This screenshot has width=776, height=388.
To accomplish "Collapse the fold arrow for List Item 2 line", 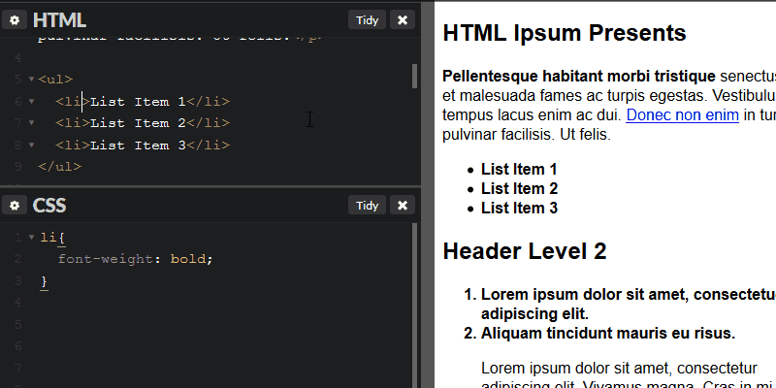I will [x=32, y=123].
